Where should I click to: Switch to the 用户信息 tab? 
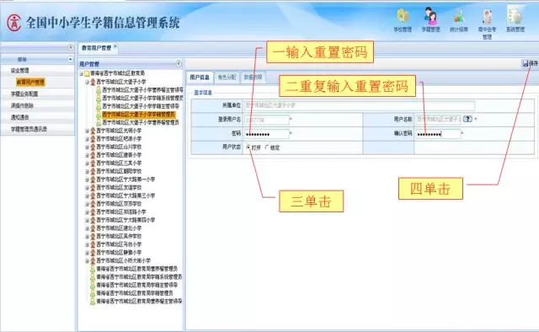tap(200, 78)
